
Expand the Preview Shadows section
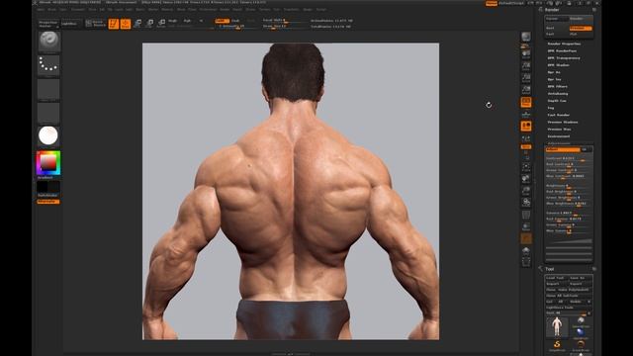point(563,122)
